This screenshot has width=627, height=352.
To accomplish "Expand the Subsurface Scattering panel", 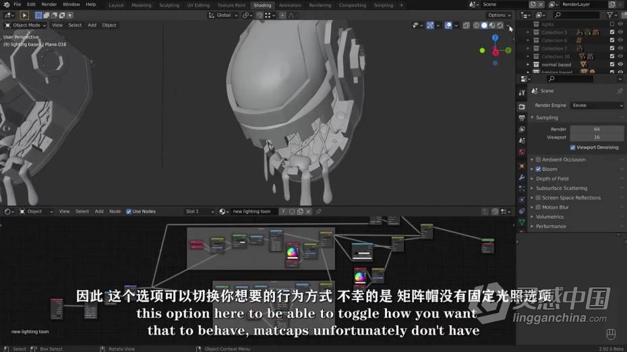I will click(562, 188).
